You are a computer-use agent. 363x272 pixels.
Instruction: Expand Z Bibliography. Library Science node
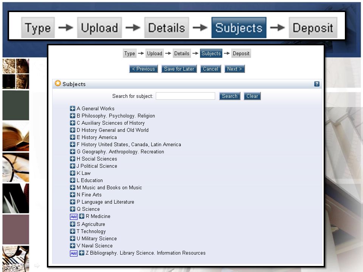pos(82,253)
